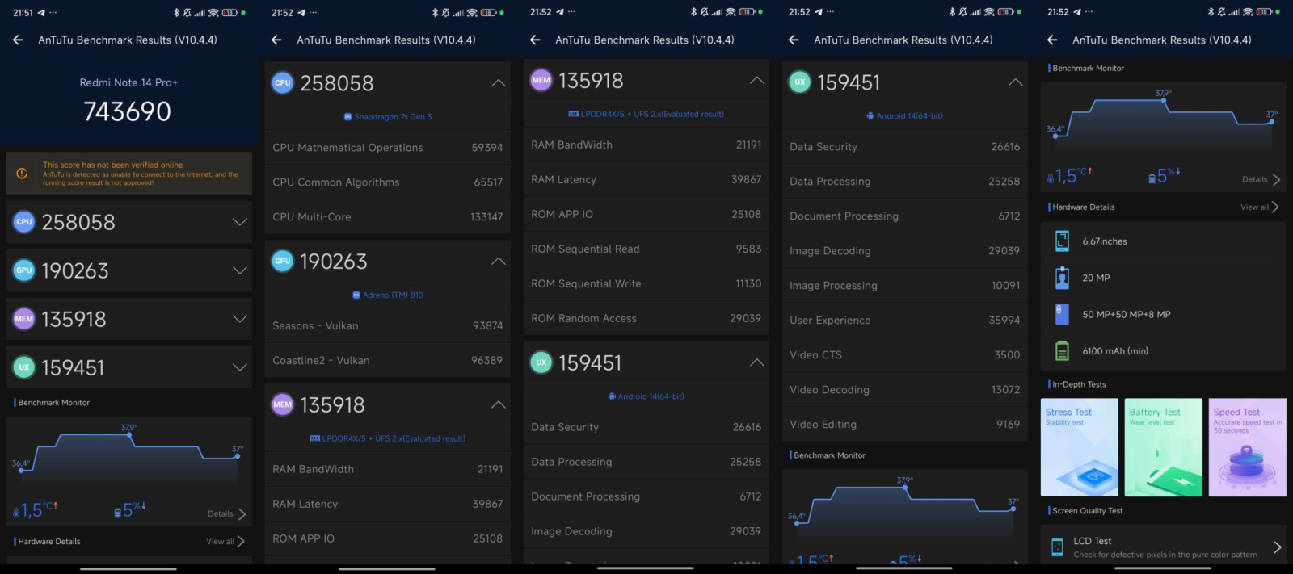Viewport: 1293px width, 574px height.
Task: Launch the Speed Test tile
Action: pos(1247,446)
